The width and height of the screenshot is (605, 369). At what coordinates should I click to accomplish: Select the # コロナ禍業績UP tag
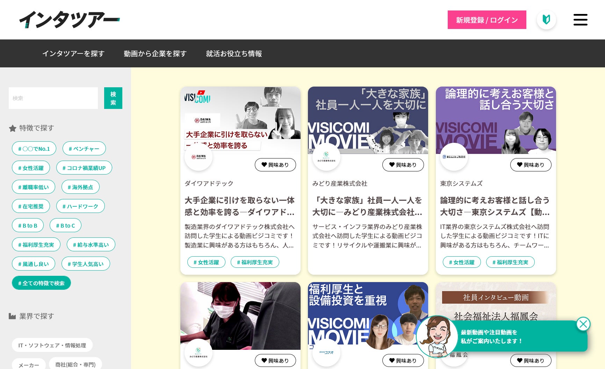click(x=84, y=168)
